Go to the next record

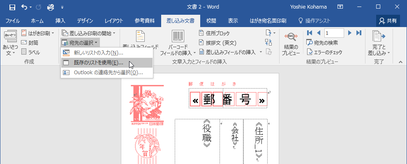point(349,33)
